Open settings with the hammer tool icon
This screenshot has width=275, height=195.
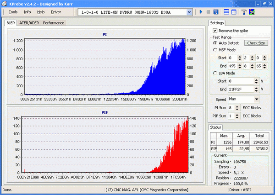pos(244,12)
